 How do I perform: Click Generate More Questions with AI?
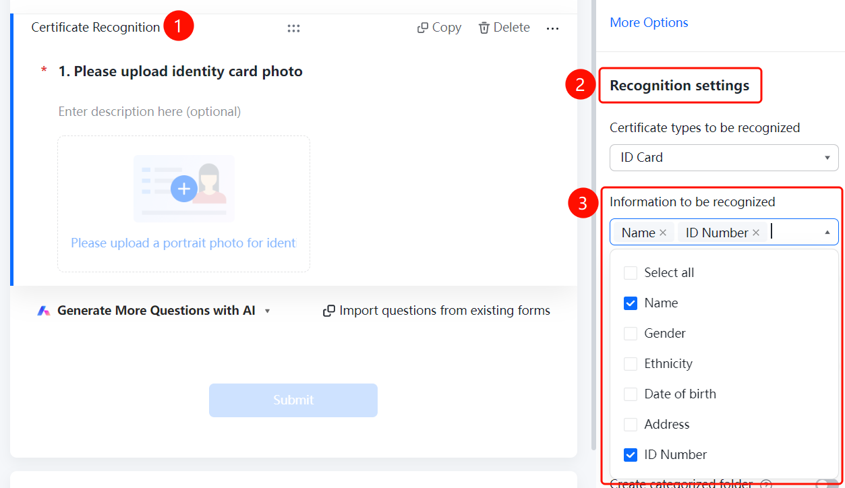coord(156,311)
